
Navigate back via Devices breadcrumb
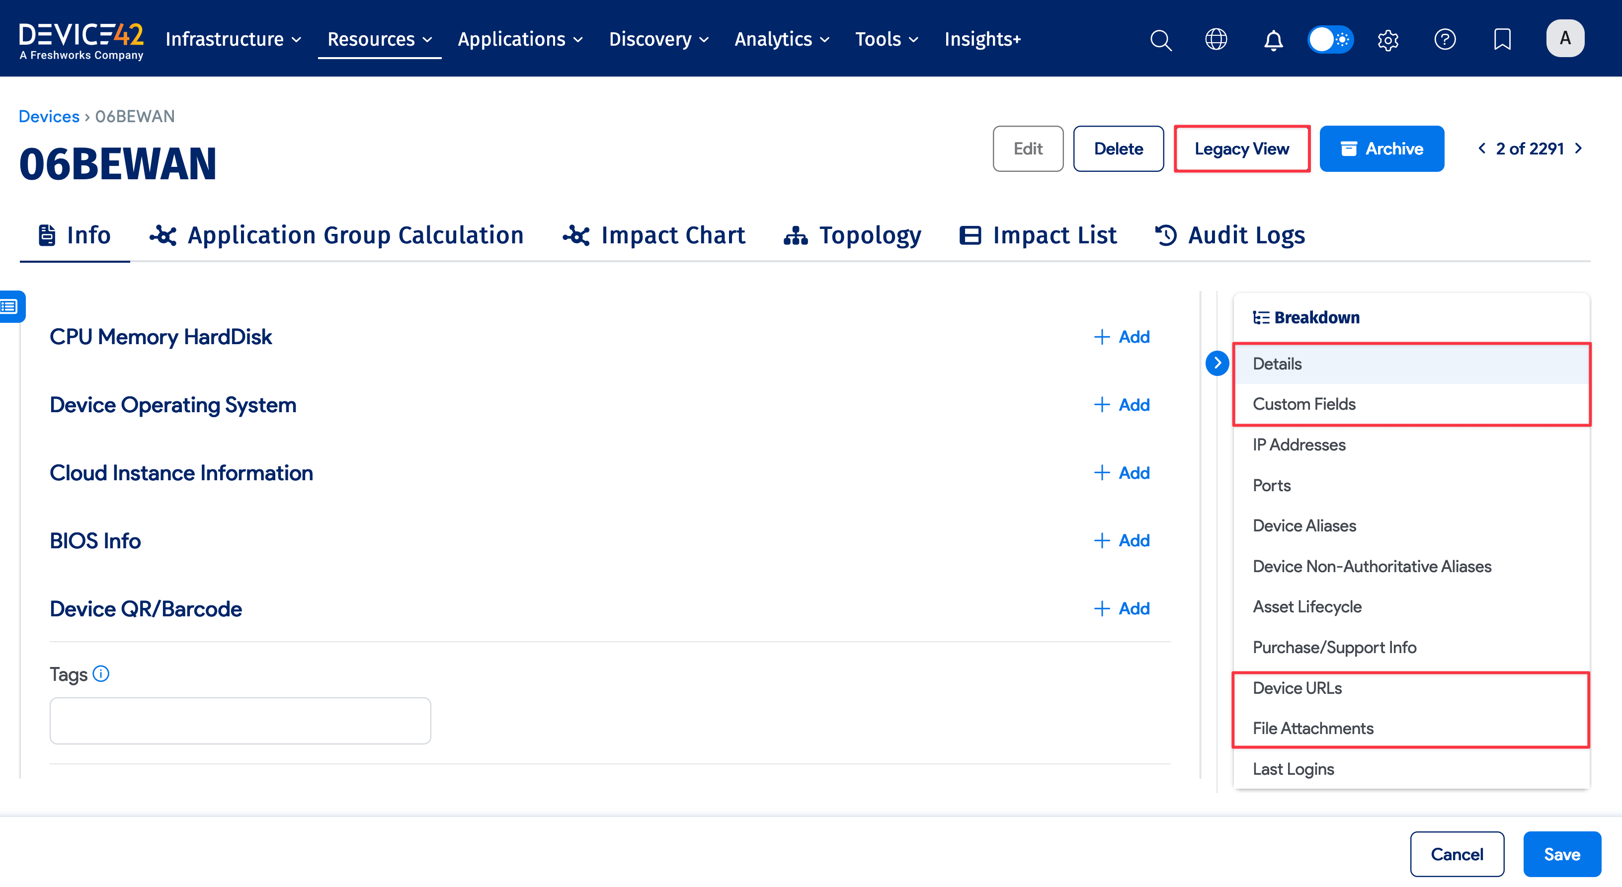coord(49,116)
